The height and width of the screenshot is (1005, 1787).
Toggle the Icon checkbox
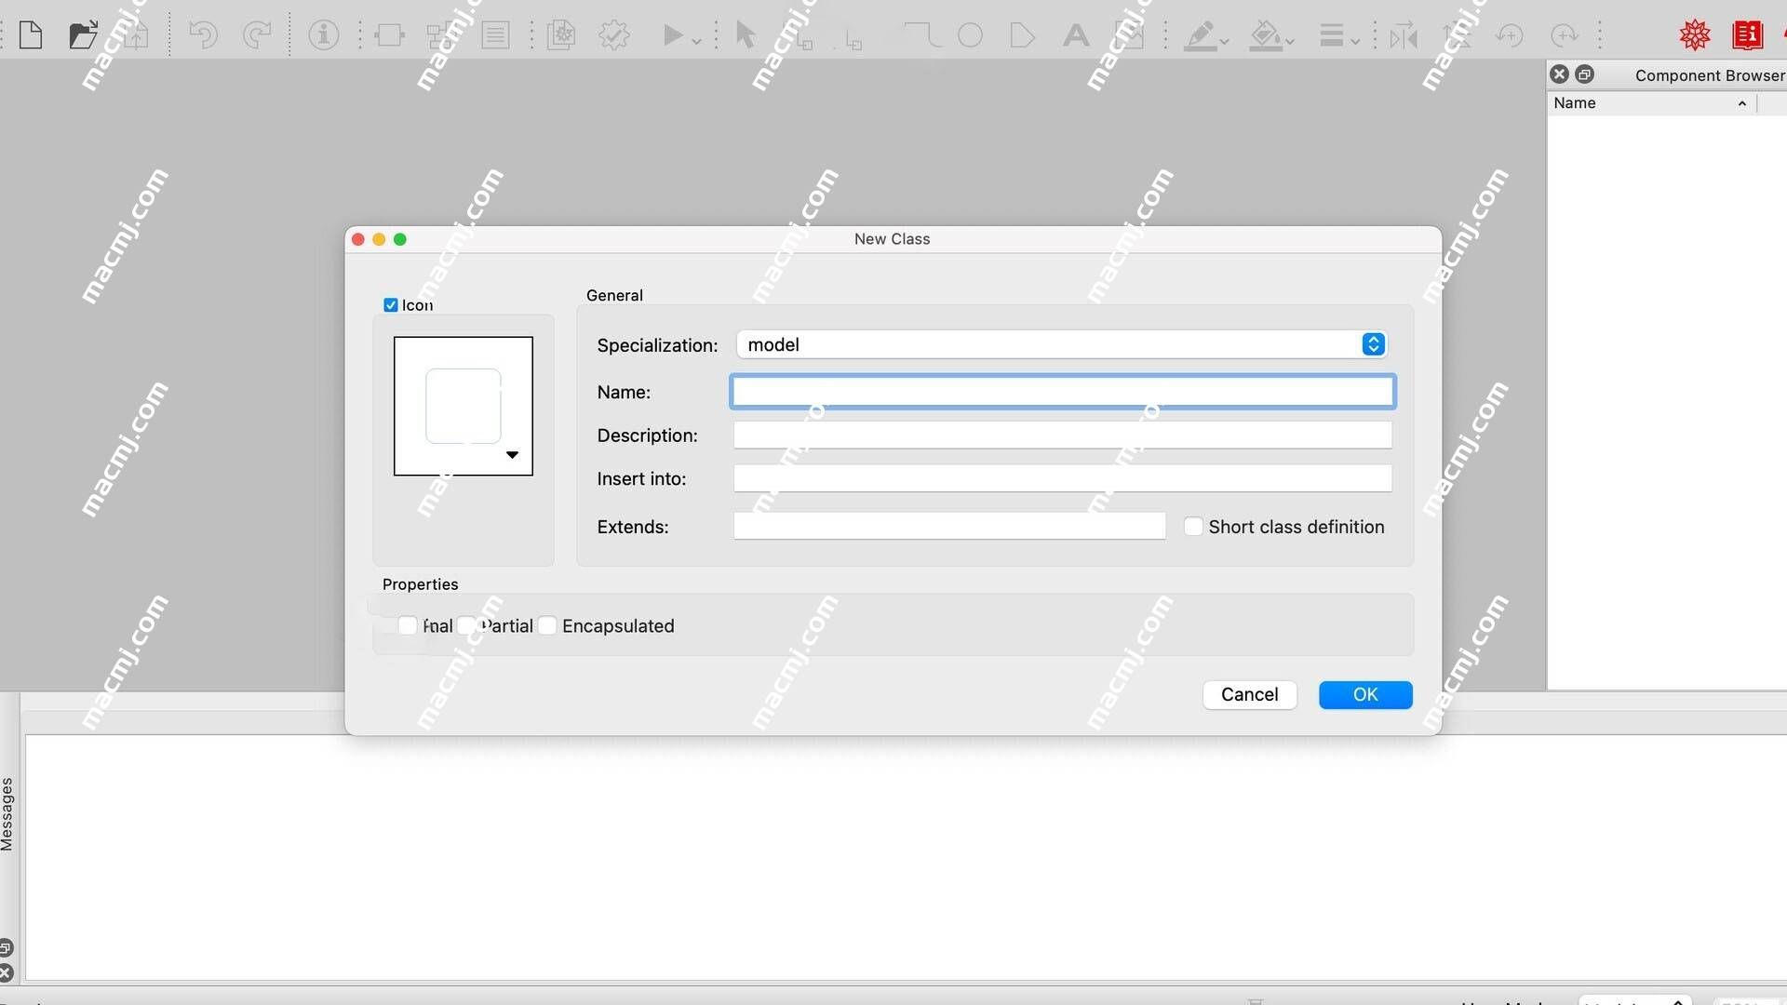[x=391, y=305]
